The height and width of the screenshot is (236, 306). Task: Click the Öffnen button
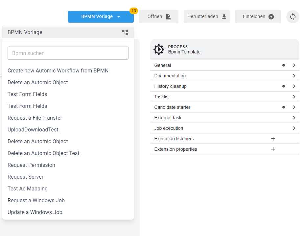[159, 17]
